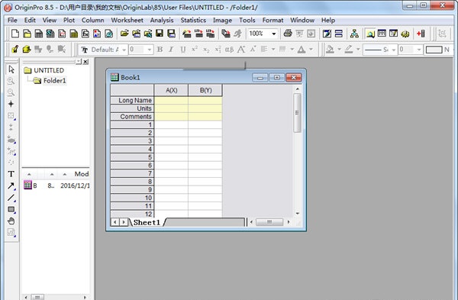Screen dimensions: 458x300
Task: Open the Default font name dropdown
Action: tap(124, 50)
